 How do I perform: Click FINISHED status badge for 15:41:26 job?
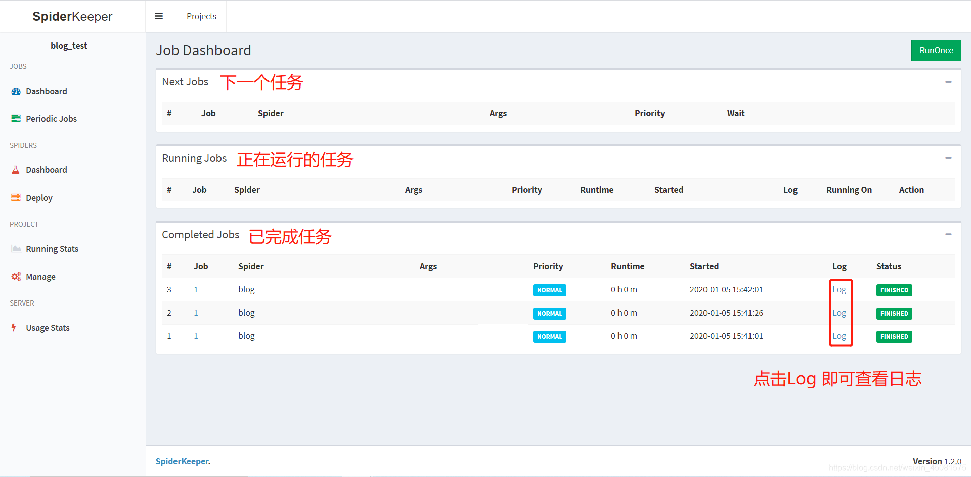click(894, 314)
